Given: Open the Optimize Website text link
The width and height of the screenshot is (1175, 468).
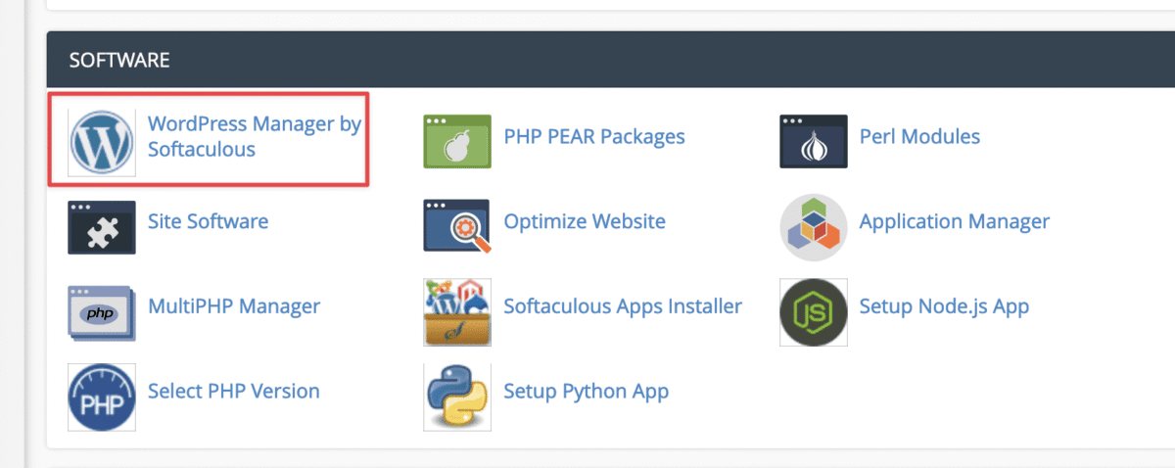Looking at the screenshot, I should (x=584, y=221).
